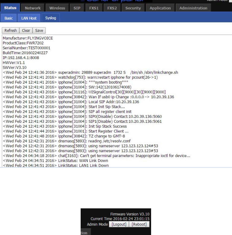Click the Init Sip Stack Success entry
Screen dimensions: 232x235
point(65,126)
